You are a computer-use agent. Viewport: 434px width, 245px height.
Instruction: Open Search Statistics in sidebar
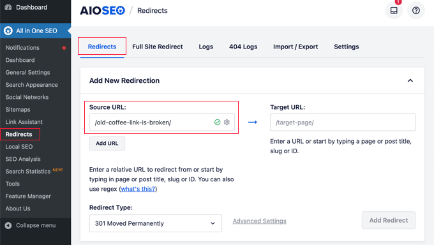(28, 172)
